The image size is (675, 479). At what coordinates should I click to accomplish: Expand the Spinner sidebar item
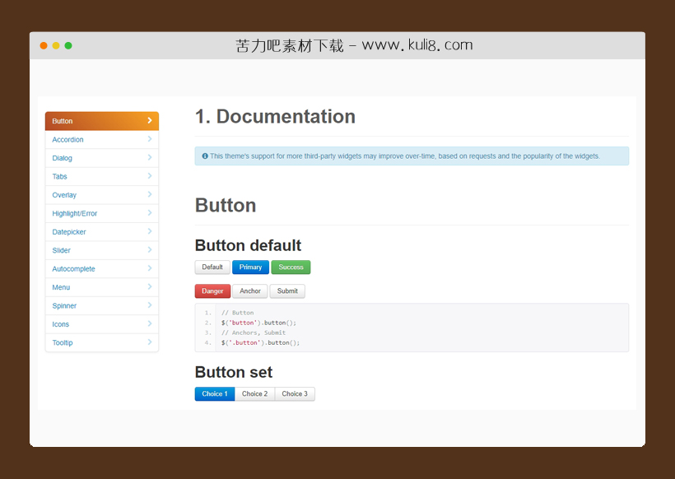pyautogui.click(x=150, y=305)
